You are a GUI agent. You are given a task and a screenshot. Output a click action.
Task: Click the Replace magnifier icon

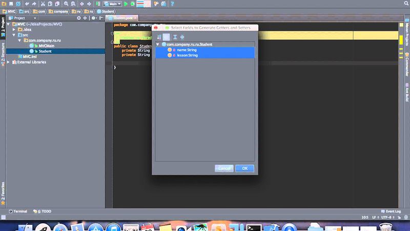[73, 4]
